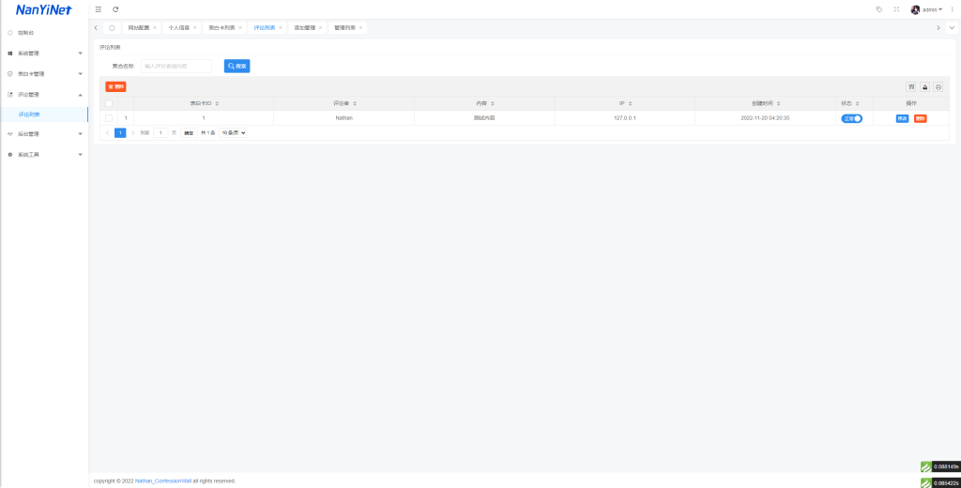Check the select-all checkbox in table header

tap(109, 103)
